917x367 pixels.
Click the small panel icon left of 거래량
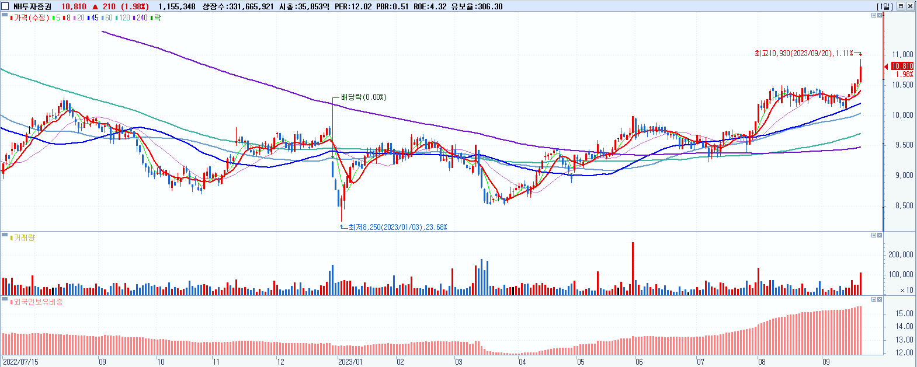(x=4, y=236)
